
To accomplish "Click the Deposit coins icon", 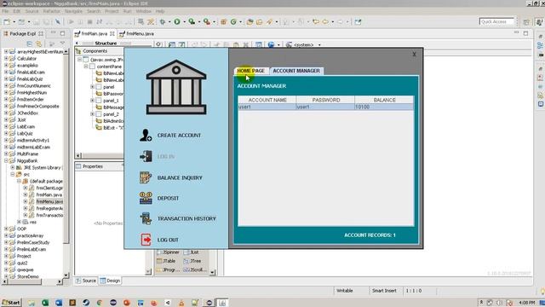I will point(146,198).
